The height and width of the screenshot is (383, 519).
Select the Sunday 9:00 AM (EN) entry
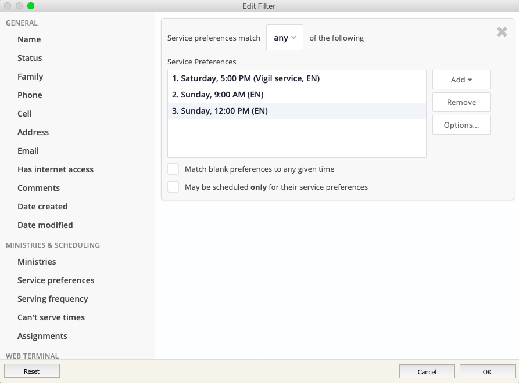pyautogui.click(x=222, y=95)
